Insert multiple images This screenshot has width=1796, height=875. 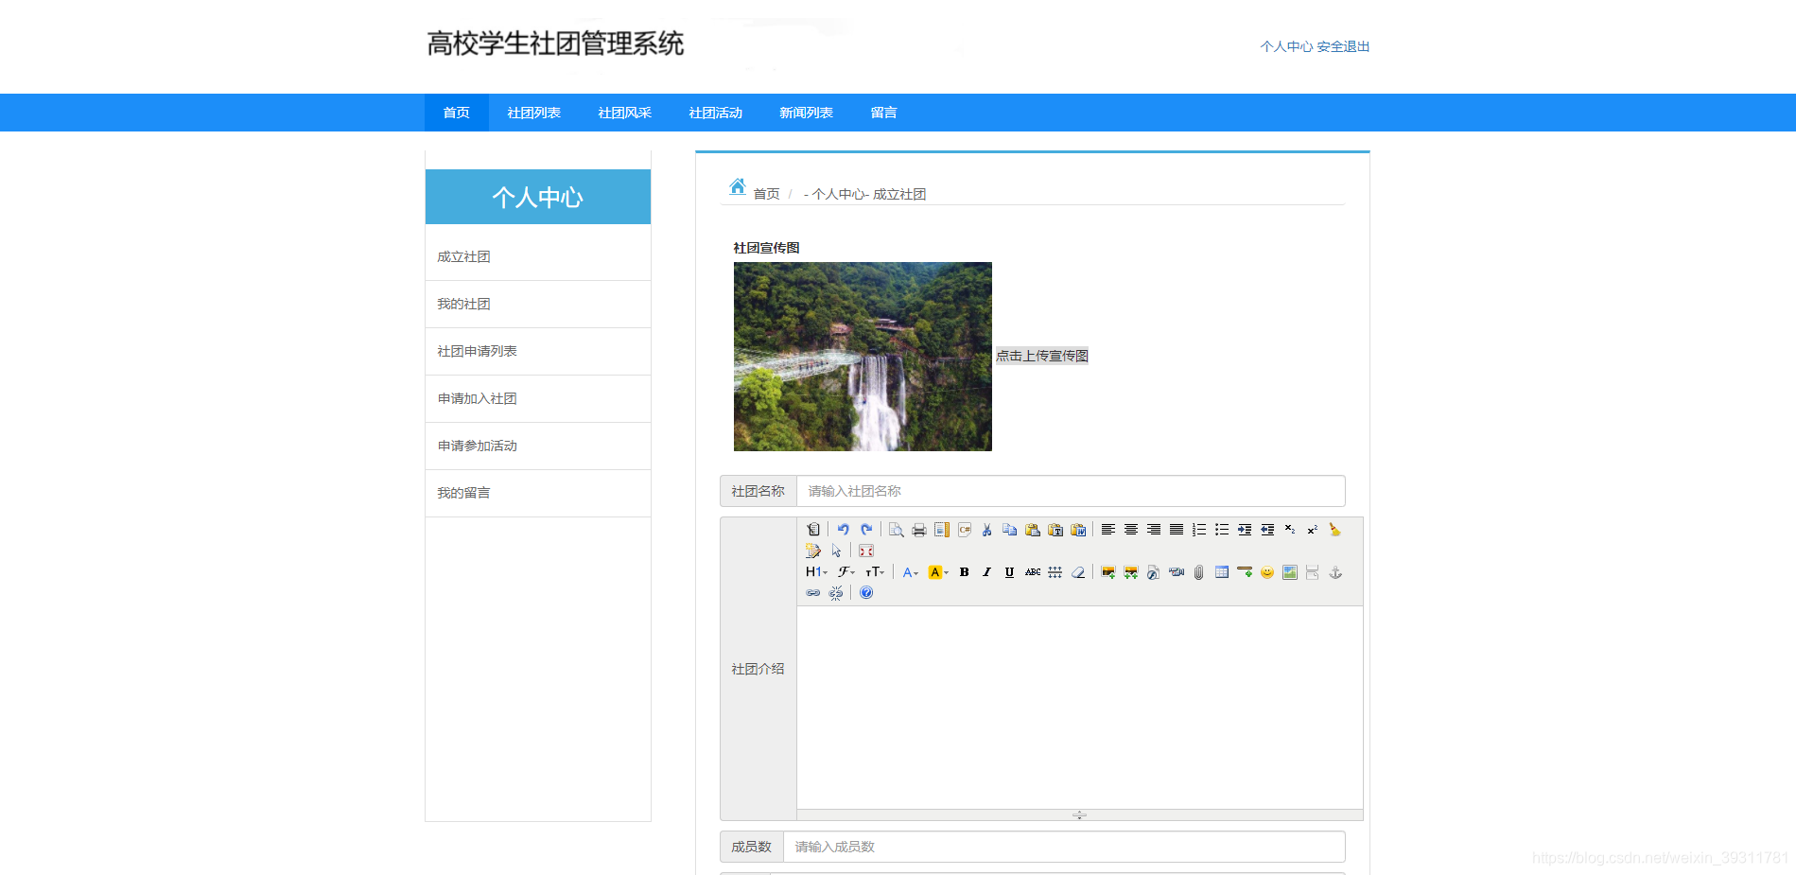coord(1131,572)
